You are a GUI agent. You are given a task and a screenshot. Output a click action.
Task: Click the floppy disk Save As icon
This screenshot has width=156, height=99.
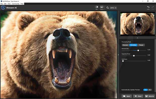coord(146,96)
